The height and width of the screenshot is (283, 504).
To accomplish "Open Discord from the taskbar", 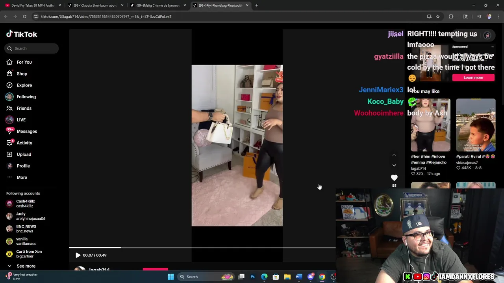I will [x=310, y=277].
